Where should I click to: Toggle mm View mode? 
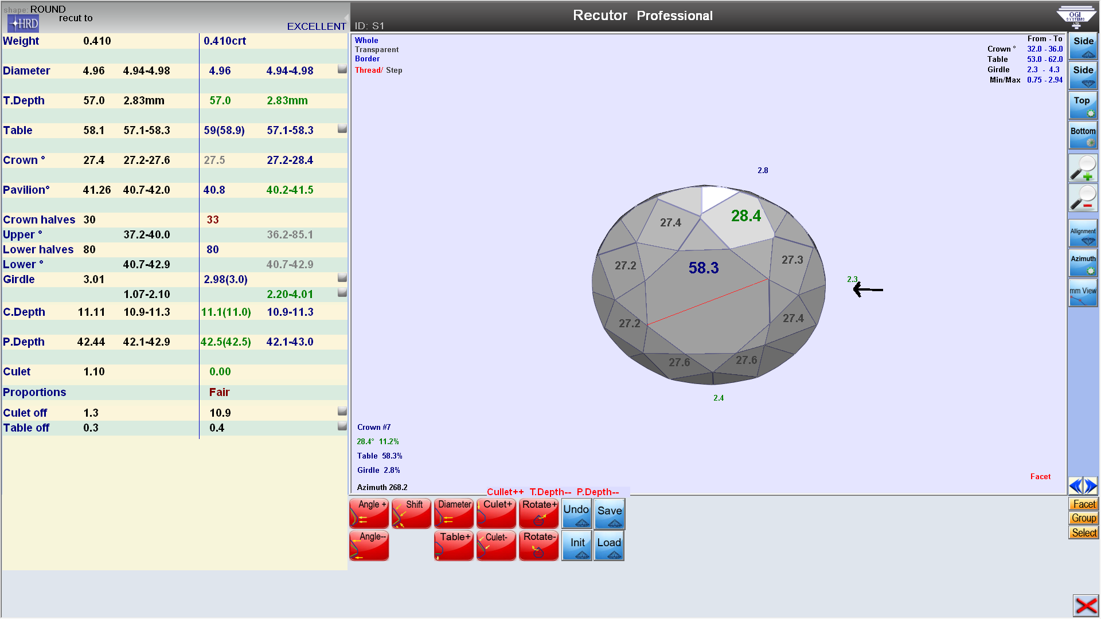(1083, 293)
